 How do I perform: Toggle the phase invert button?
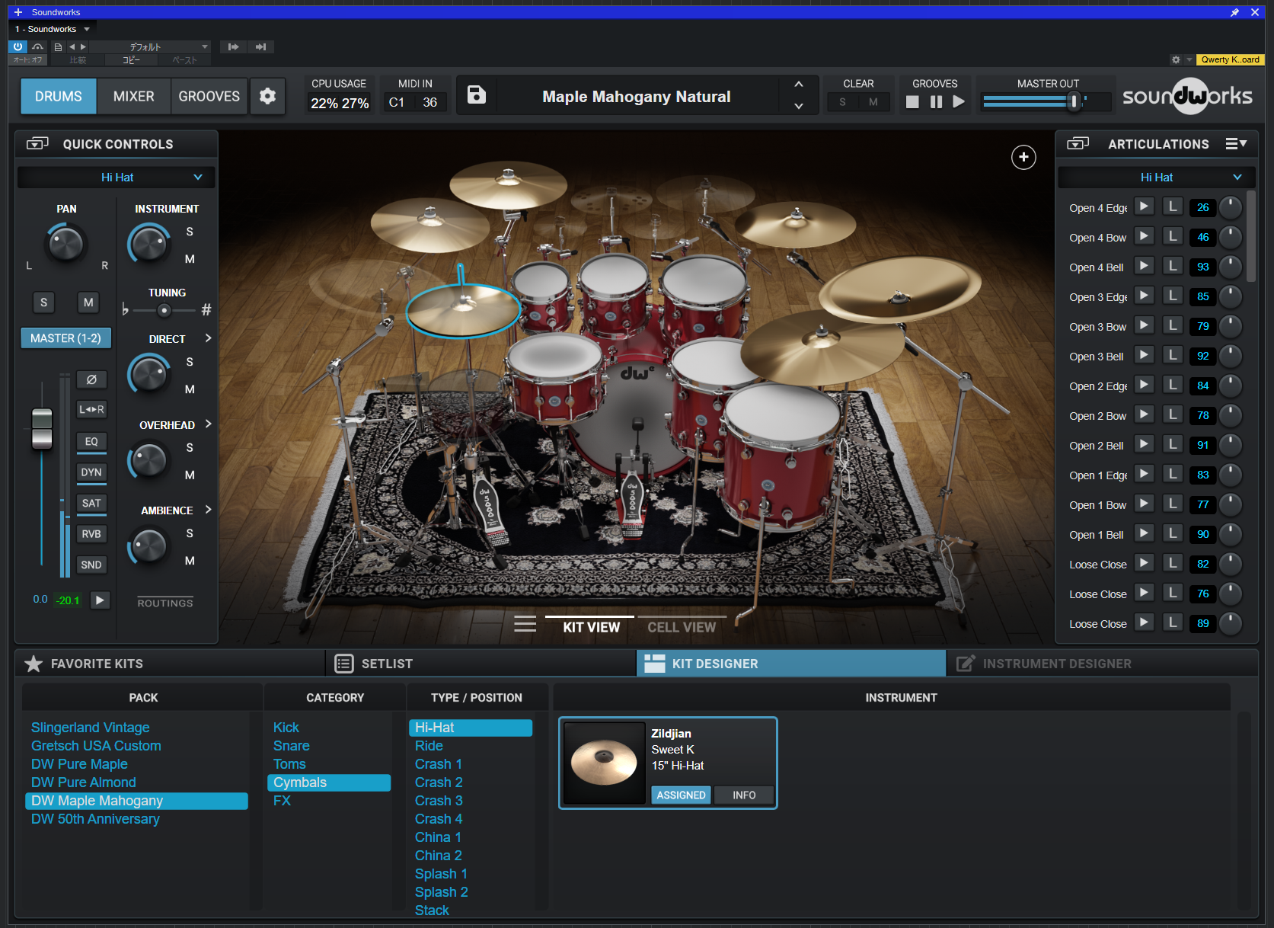[91, 379]
